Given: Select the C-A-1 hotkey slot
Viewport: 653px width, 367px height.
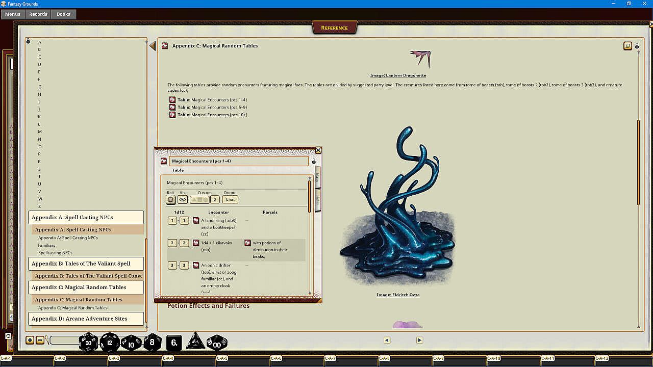Looking at the screenshot, I should click(x=27, y=361).
